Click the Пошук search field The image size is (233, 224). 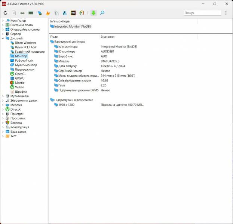coord(202,13)
